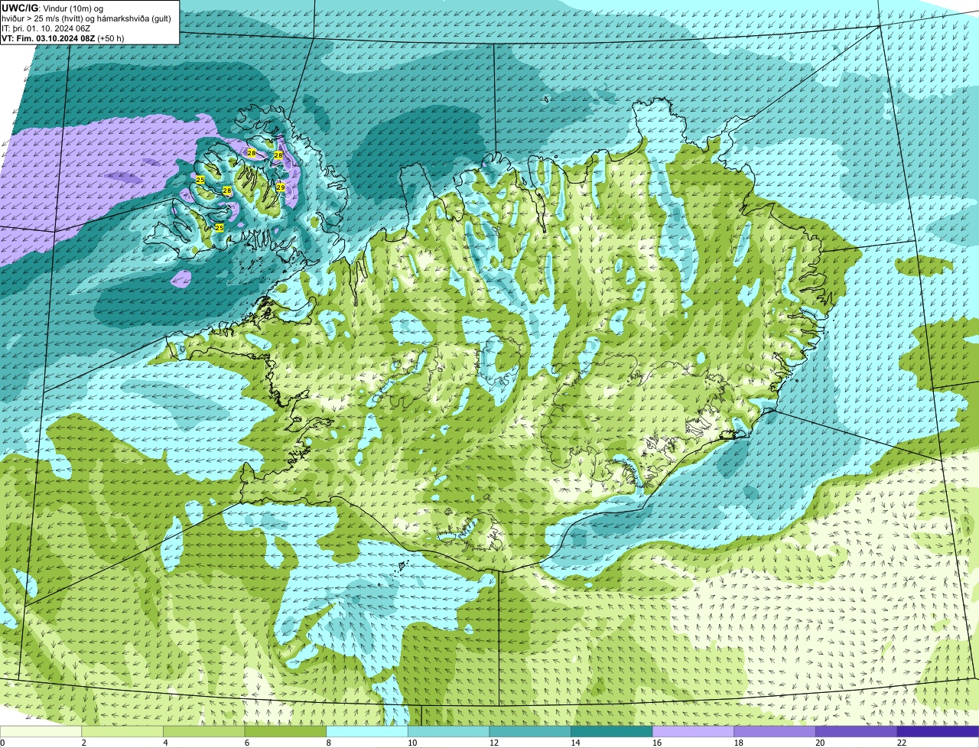Select the palest 0–2 m/s legend swatch
The image size is (979, 748).
pyautogui.click(x=41, y=732)
